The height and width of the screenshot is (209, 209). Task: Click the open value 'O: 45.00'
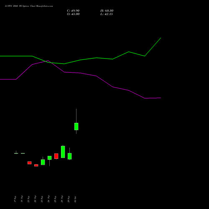(73, 14)
